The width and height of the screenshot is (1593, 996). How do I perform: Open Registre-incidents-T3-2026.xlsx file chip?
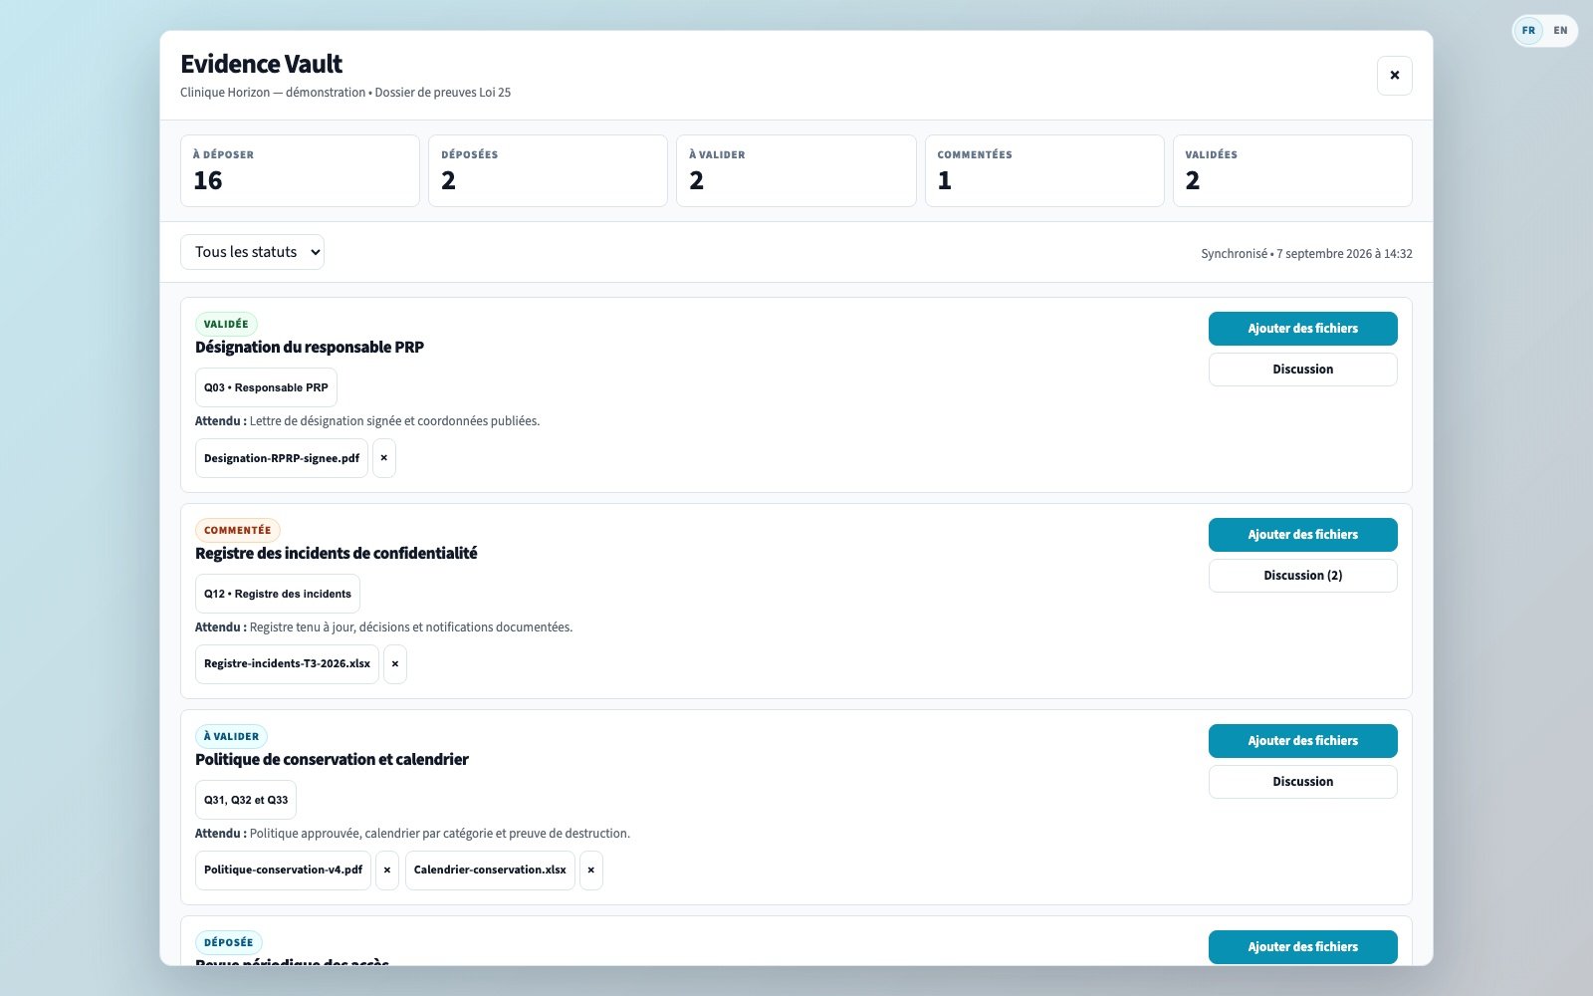tap(287, 664)
